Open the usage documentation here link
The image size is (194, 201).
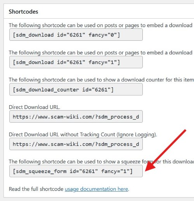pyautogui.click(x=96, y=189)
